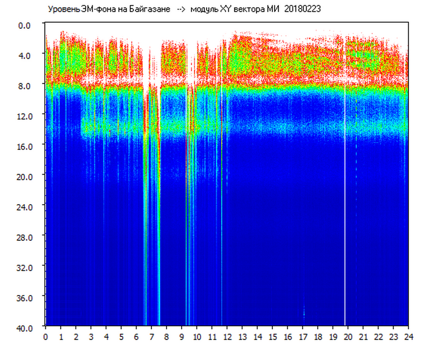
Task: Select hour 3 label on the horizontal axis
Action: click(x=91, y=336)
